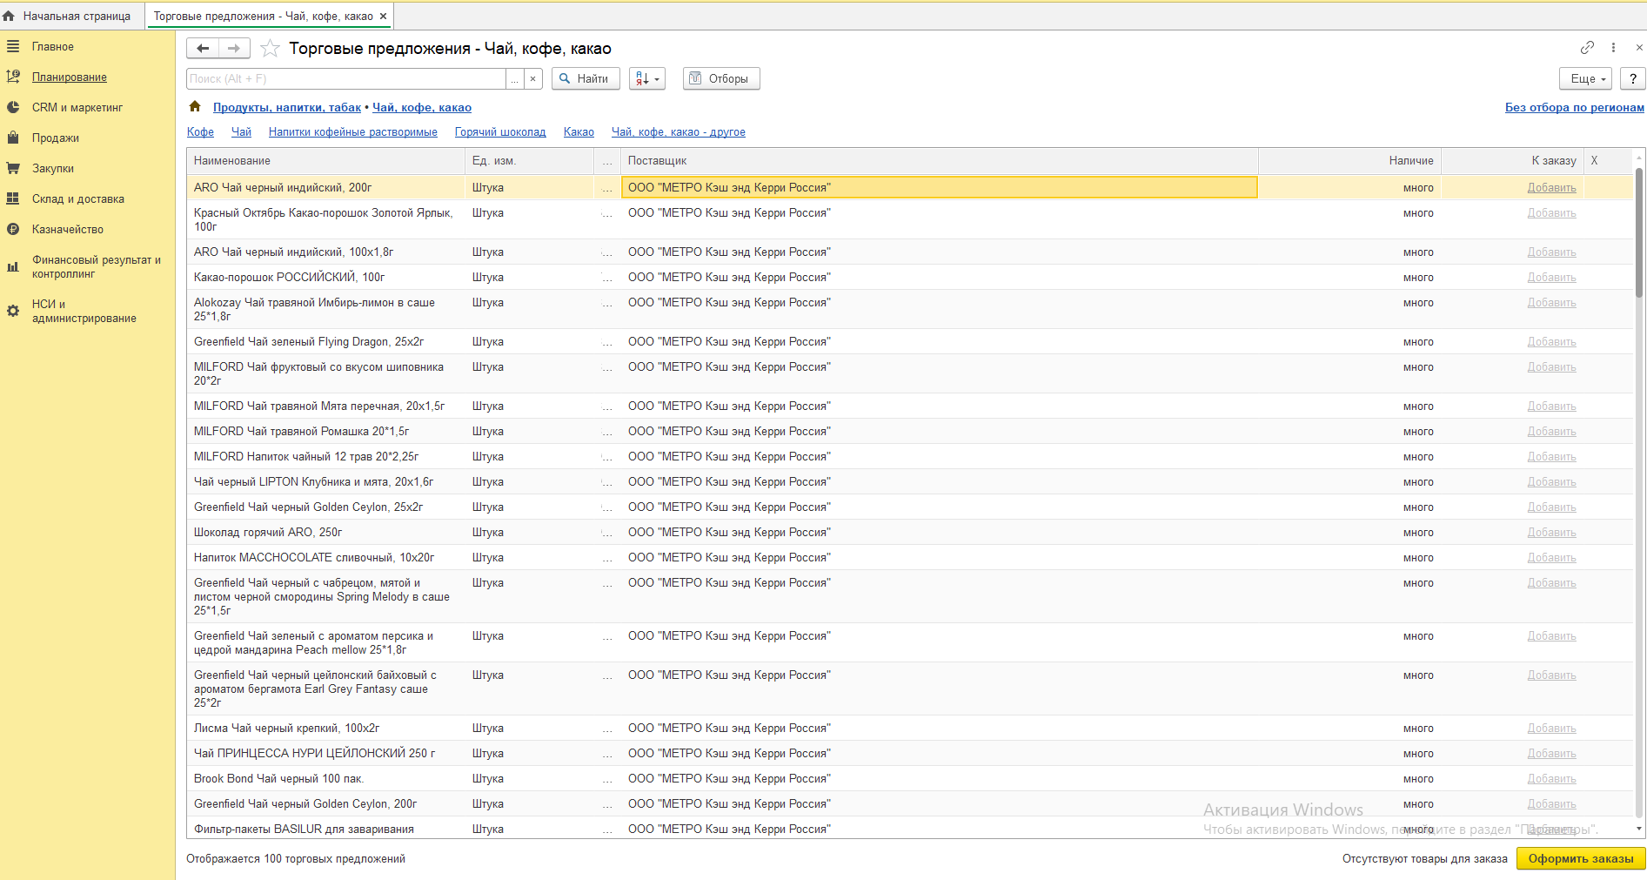Image resolution: width=1647 pixels, height=880 pixels.
Task: Select row Лисма Чай черный крепкий, 100х2г
Action: [x=909, y=728]
